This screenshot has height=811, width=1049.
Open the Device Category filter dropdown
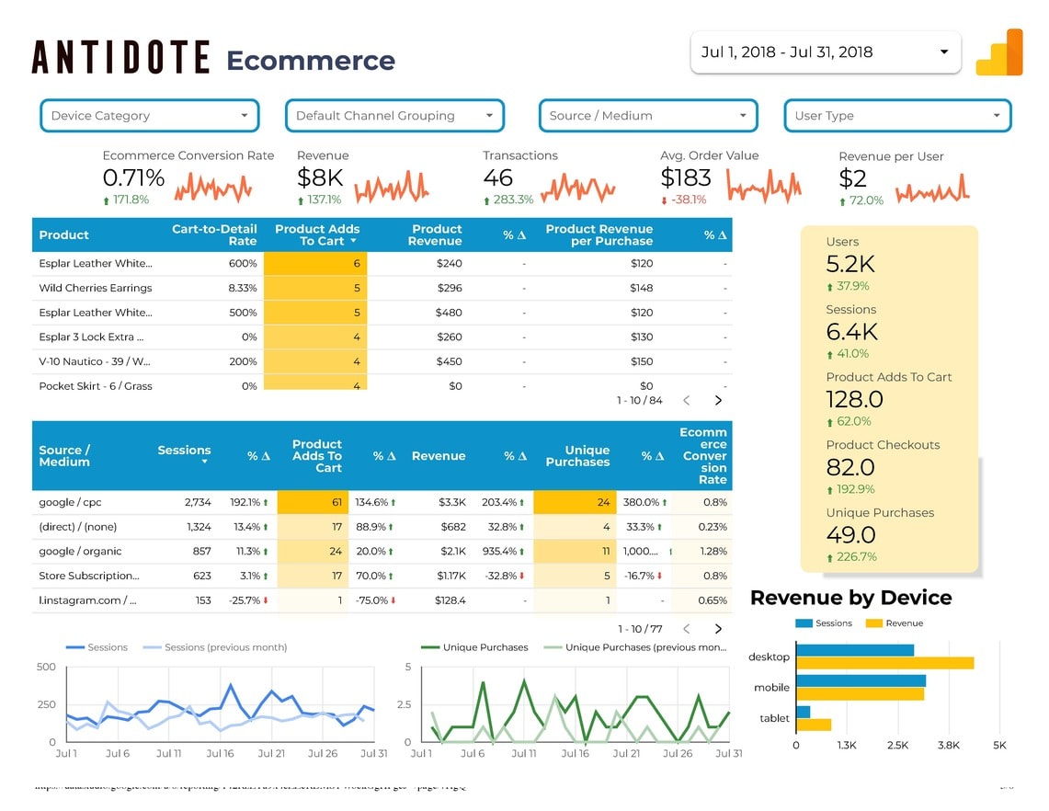pos(150,116)
